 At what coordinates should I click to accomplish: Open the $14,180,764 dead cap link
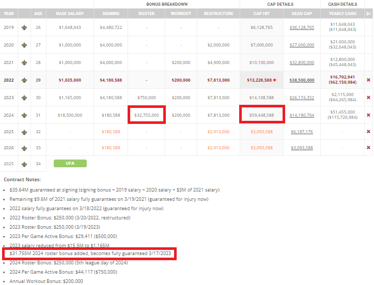(302, 115)
